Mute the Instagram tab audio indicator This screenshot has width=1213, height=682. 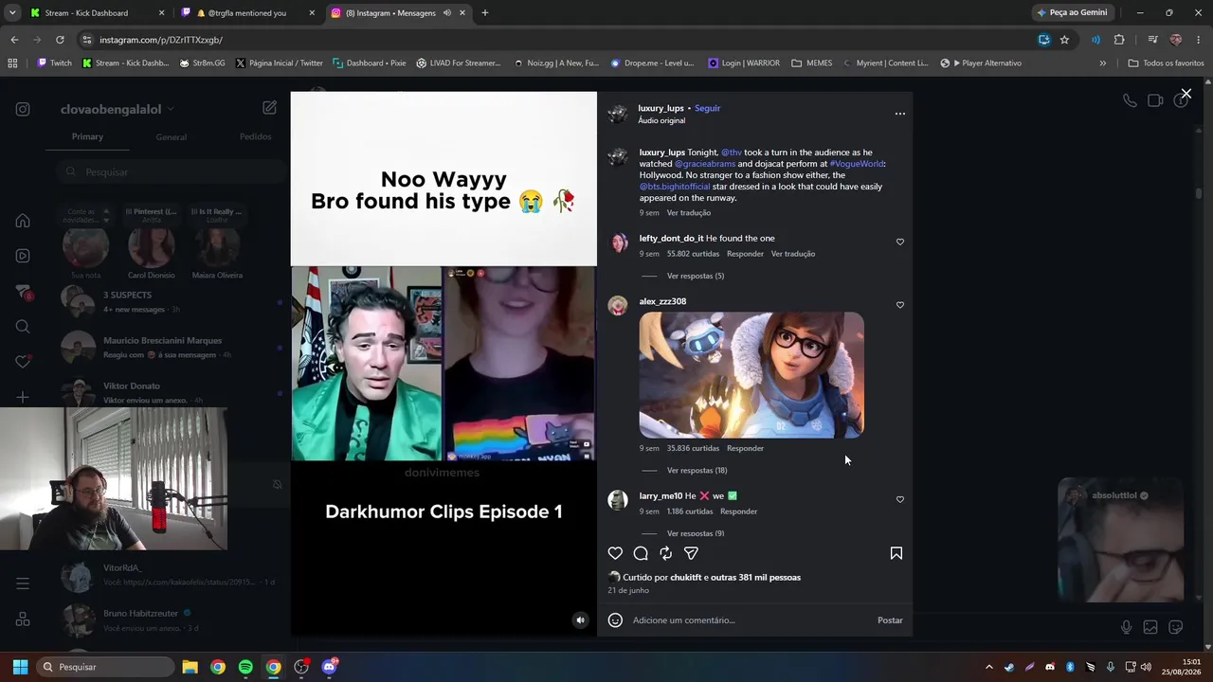pyautogui.click(x=446, y=13)
